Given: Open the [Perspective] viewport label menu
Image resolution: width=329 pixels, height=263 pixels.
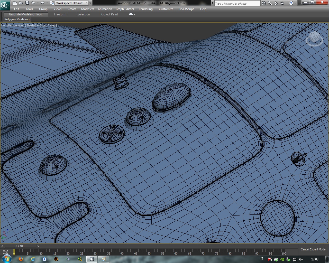Looking at the screenshot, I should (x=16, y=25).
